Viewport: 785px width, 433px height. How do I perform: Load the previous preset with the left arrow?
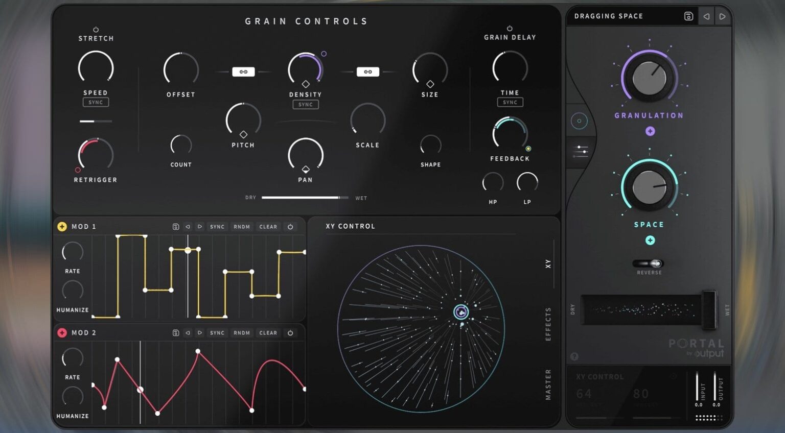(706, 16)
